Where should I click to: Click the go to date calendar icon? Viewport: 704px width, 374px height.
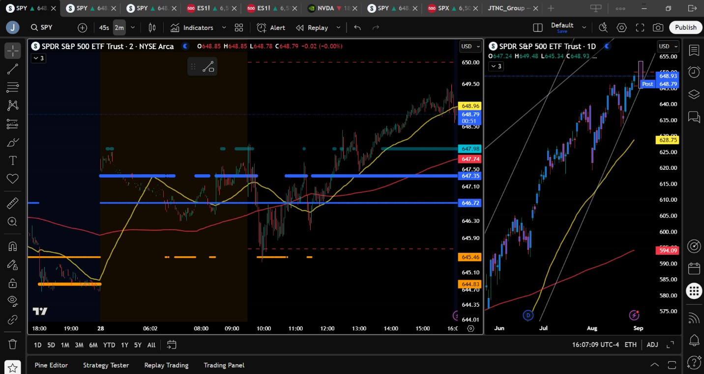point(172,345)
